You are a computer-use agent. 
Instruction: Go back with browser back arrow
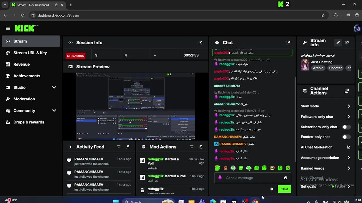(x=5, y=15)
